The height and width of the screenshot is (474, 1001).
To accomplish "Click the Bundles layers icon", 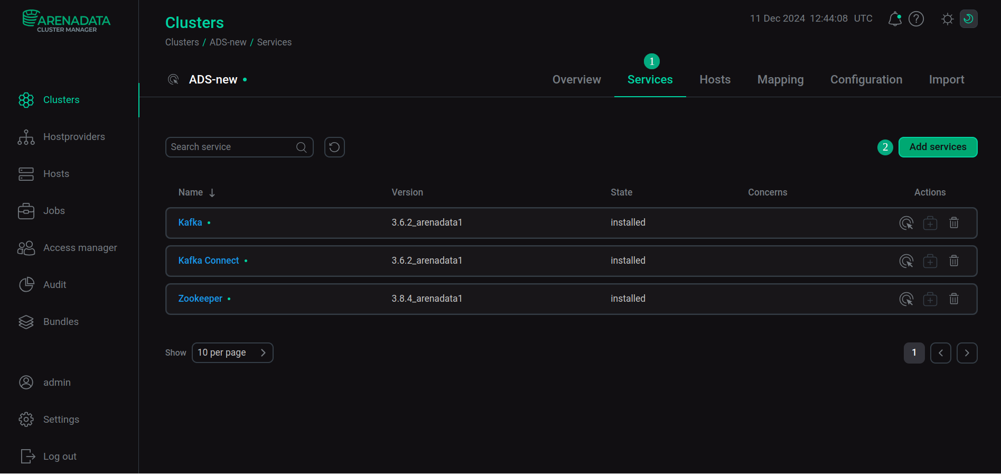I will click(x=26, y=322).
